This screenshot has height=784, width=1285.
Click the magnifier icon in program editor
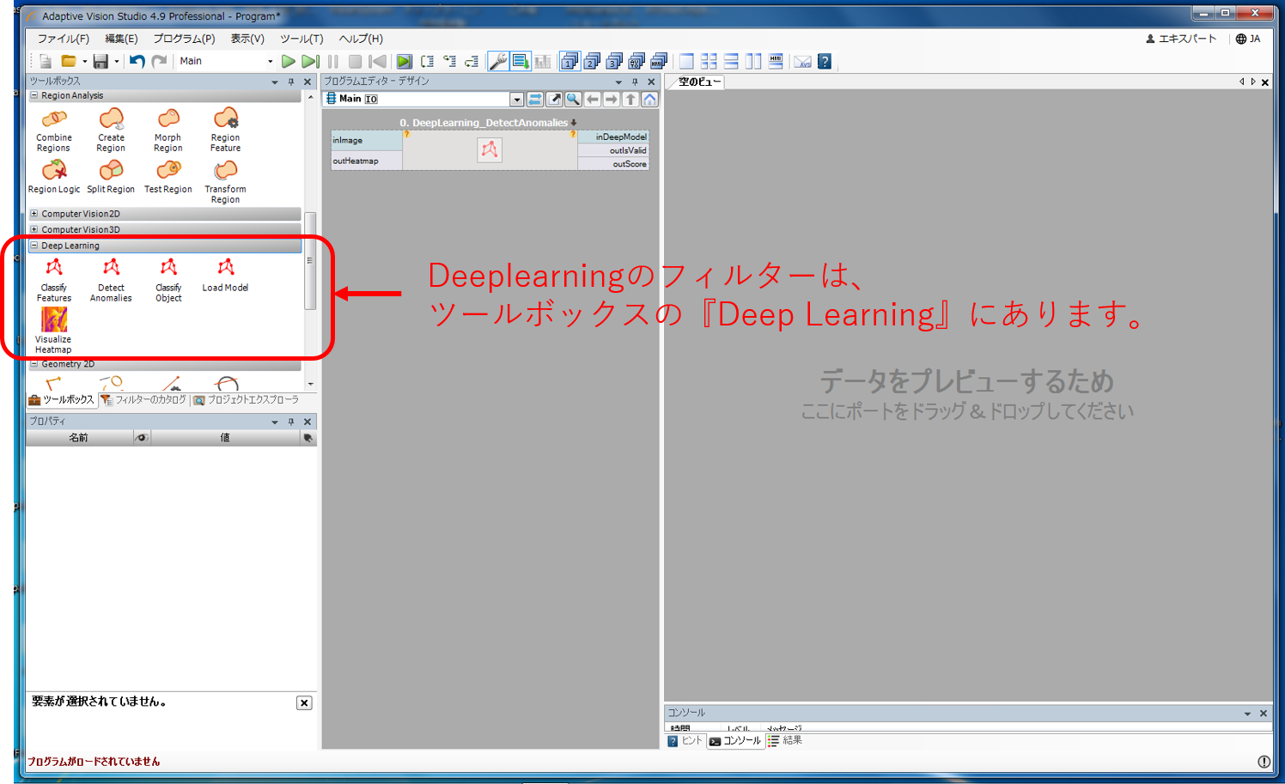pyautogui.click(x=573, y=99)
